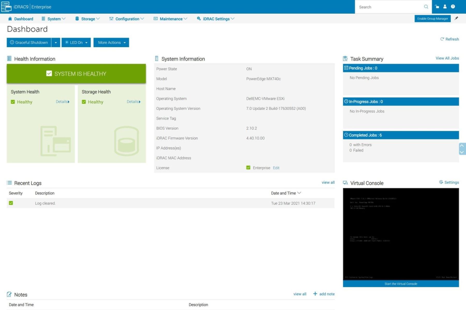Screen dimensions: 466x310
Task: Click the Pending Jobs : 0 header bar
Action: (x=401, y=68)
